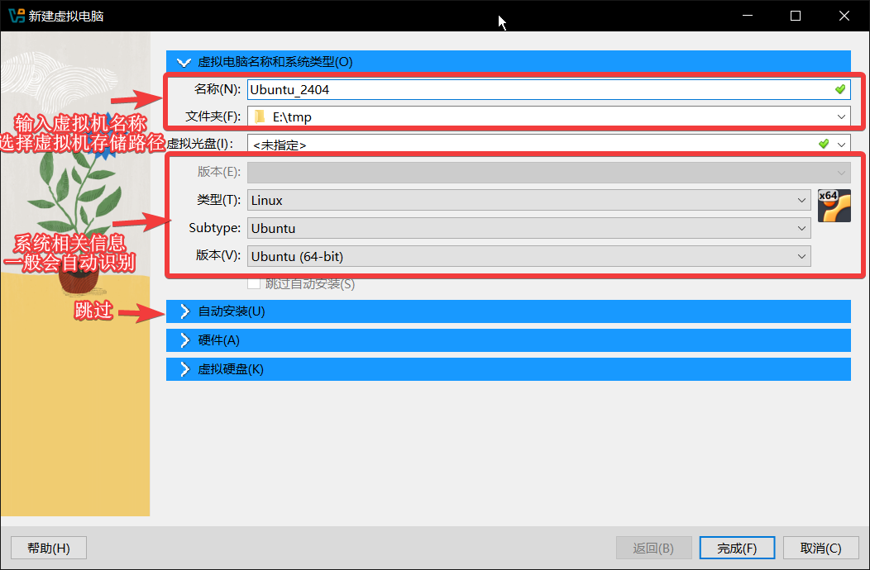
Task: Click the green checkmark in 虚拟光盘 field
Action: 824,145
